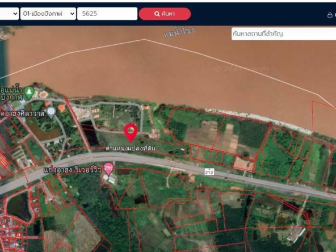336x252 pixels.
Task: Click the magnifier icon in the ค้นหา button
Action: [x=157, y=14]
